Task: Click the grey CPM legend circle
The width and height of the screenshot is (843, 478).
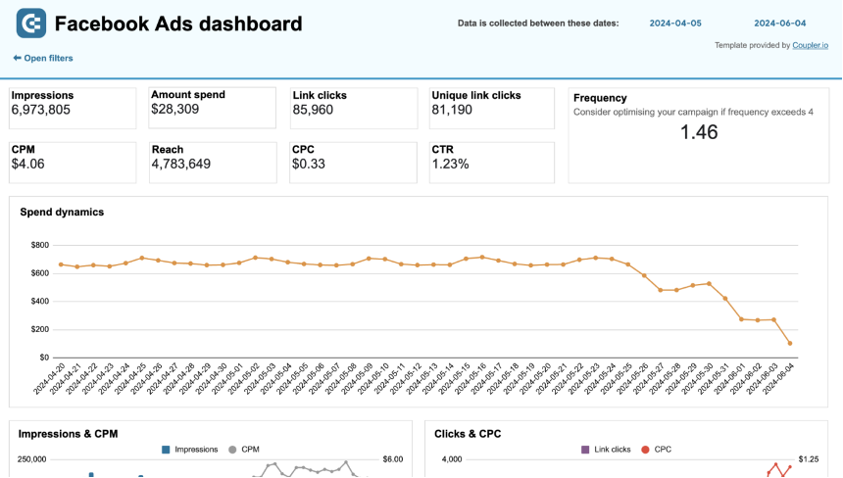Action: (232, 450)
